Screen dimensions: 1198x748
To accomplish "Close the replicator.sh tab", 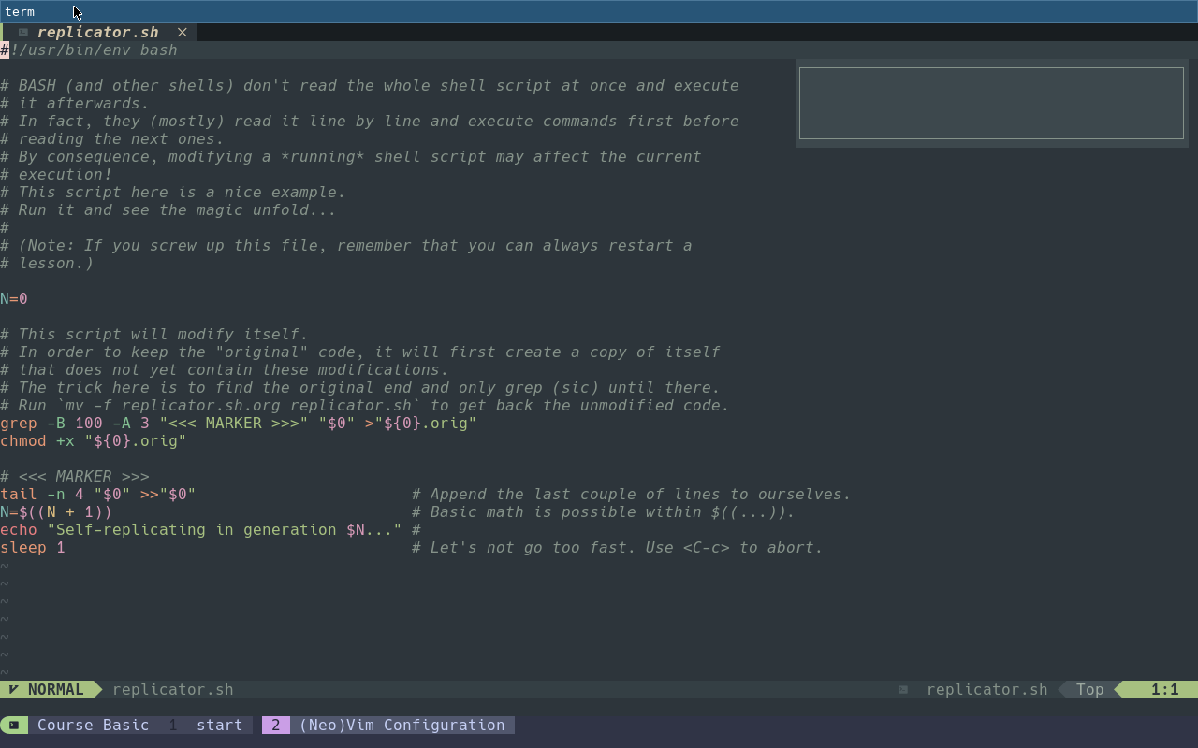I will tap(183, 32).
